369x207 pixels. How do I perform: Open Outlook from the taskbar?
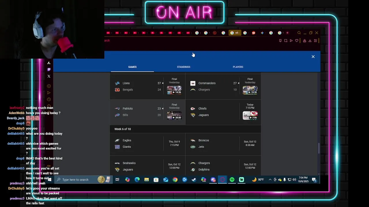point(165,180)
